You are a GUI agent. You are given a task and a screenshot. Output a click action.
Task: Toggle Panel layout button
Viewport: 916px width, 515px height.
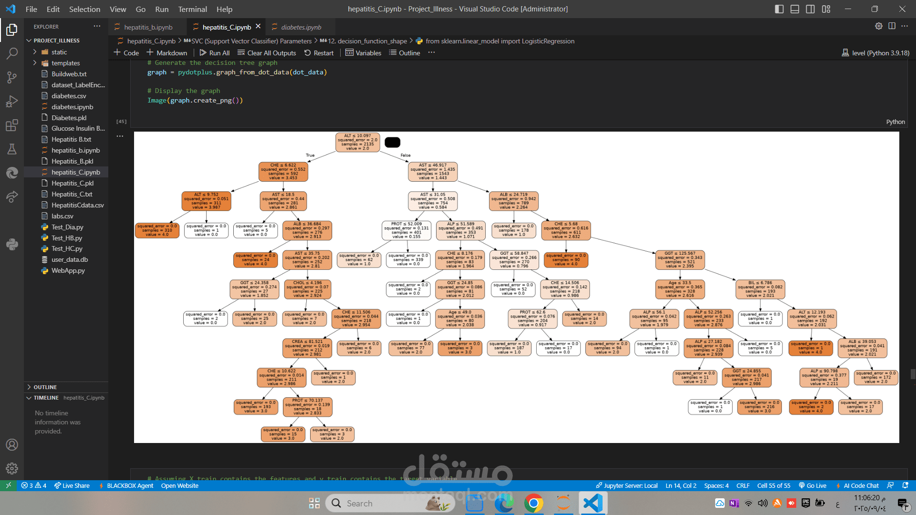[x=795, y=9]
